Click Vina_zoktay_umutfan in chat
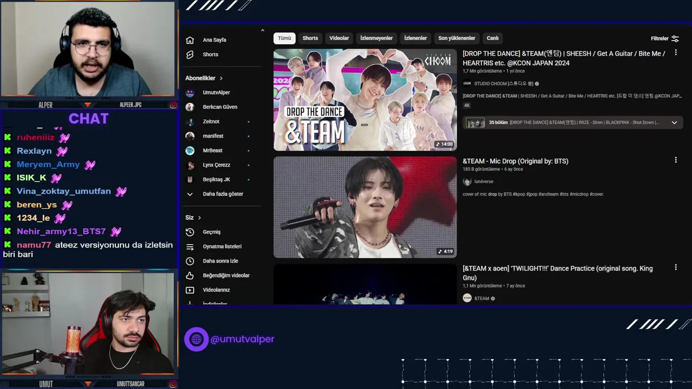692x389 pixels. pos(64,191)
